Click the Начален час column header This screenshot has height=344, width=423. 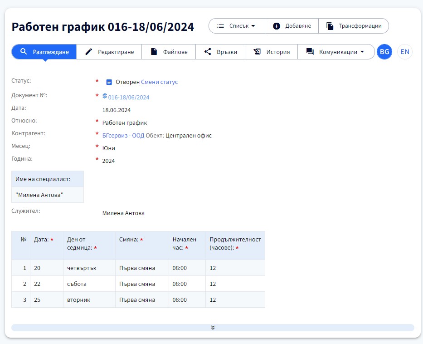[x=187, y=246]
